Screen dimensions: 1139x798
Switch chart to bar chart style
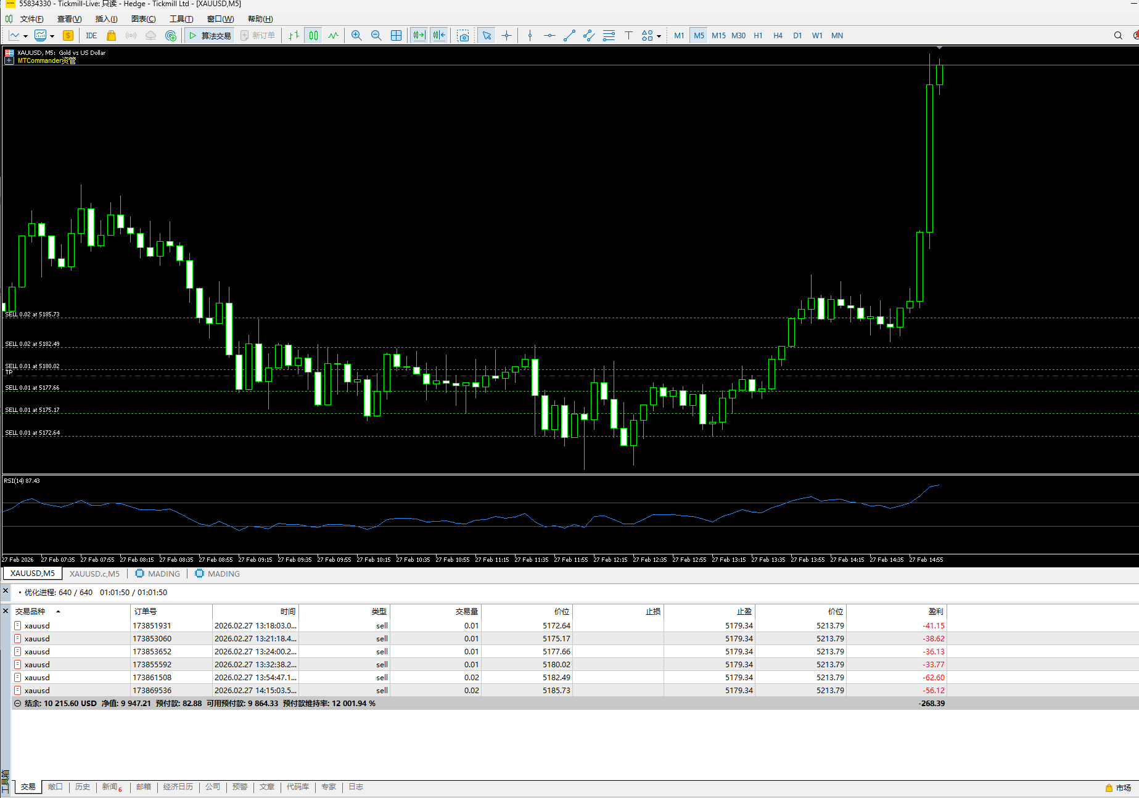pos(294,36)
